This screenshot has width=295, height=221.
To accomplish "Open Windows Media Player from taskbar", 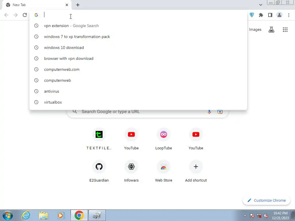I will point(61,215).
